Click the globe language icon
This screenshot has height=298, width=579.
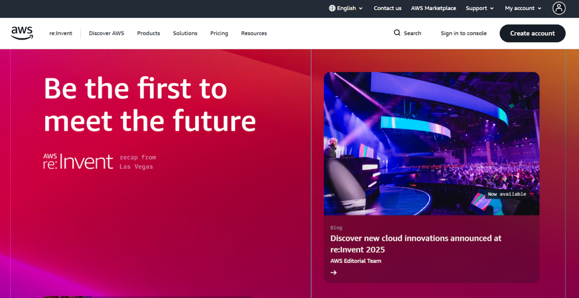point(332,8)
